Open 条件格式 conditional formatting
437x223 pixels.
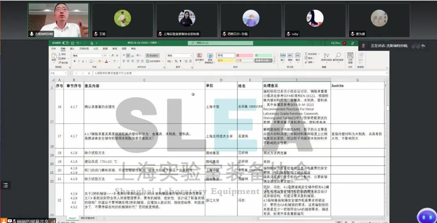tap(199, 57)
